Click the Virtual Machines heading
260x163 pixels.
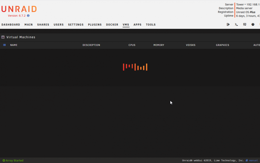(x=21, y=37)
